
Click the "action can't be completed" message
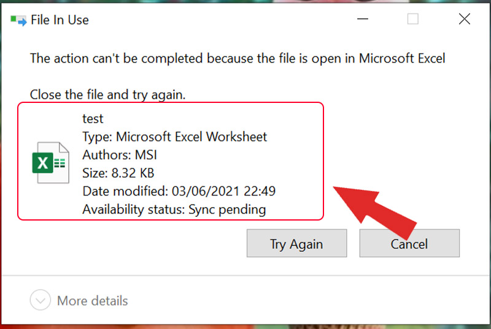coord(238,59)
